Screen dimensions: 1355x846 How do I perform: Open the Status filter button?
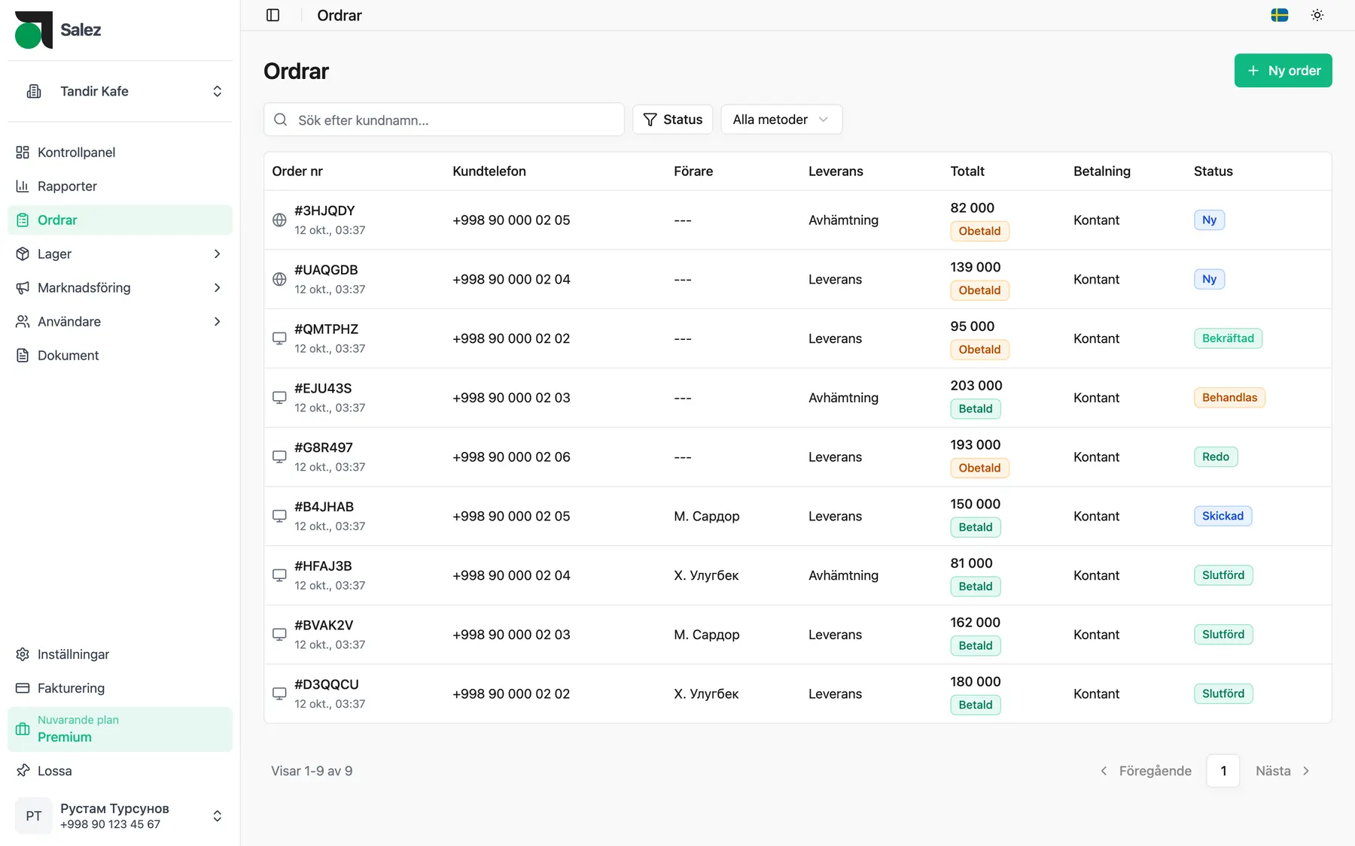coord(672,120)
